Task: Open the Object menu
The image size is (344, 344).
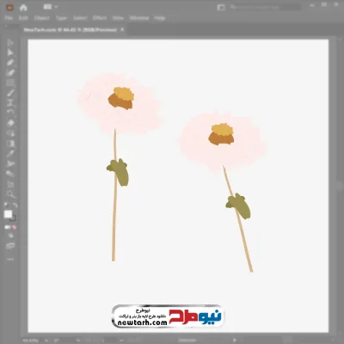Action: [42, 18]
